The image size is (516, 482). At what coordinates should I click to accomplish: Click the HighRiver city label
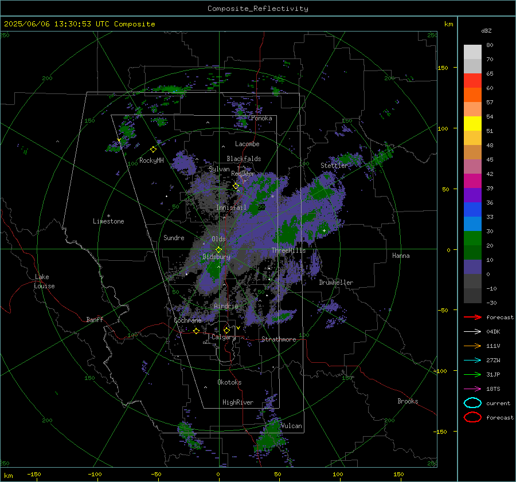[x=238, y=402]
